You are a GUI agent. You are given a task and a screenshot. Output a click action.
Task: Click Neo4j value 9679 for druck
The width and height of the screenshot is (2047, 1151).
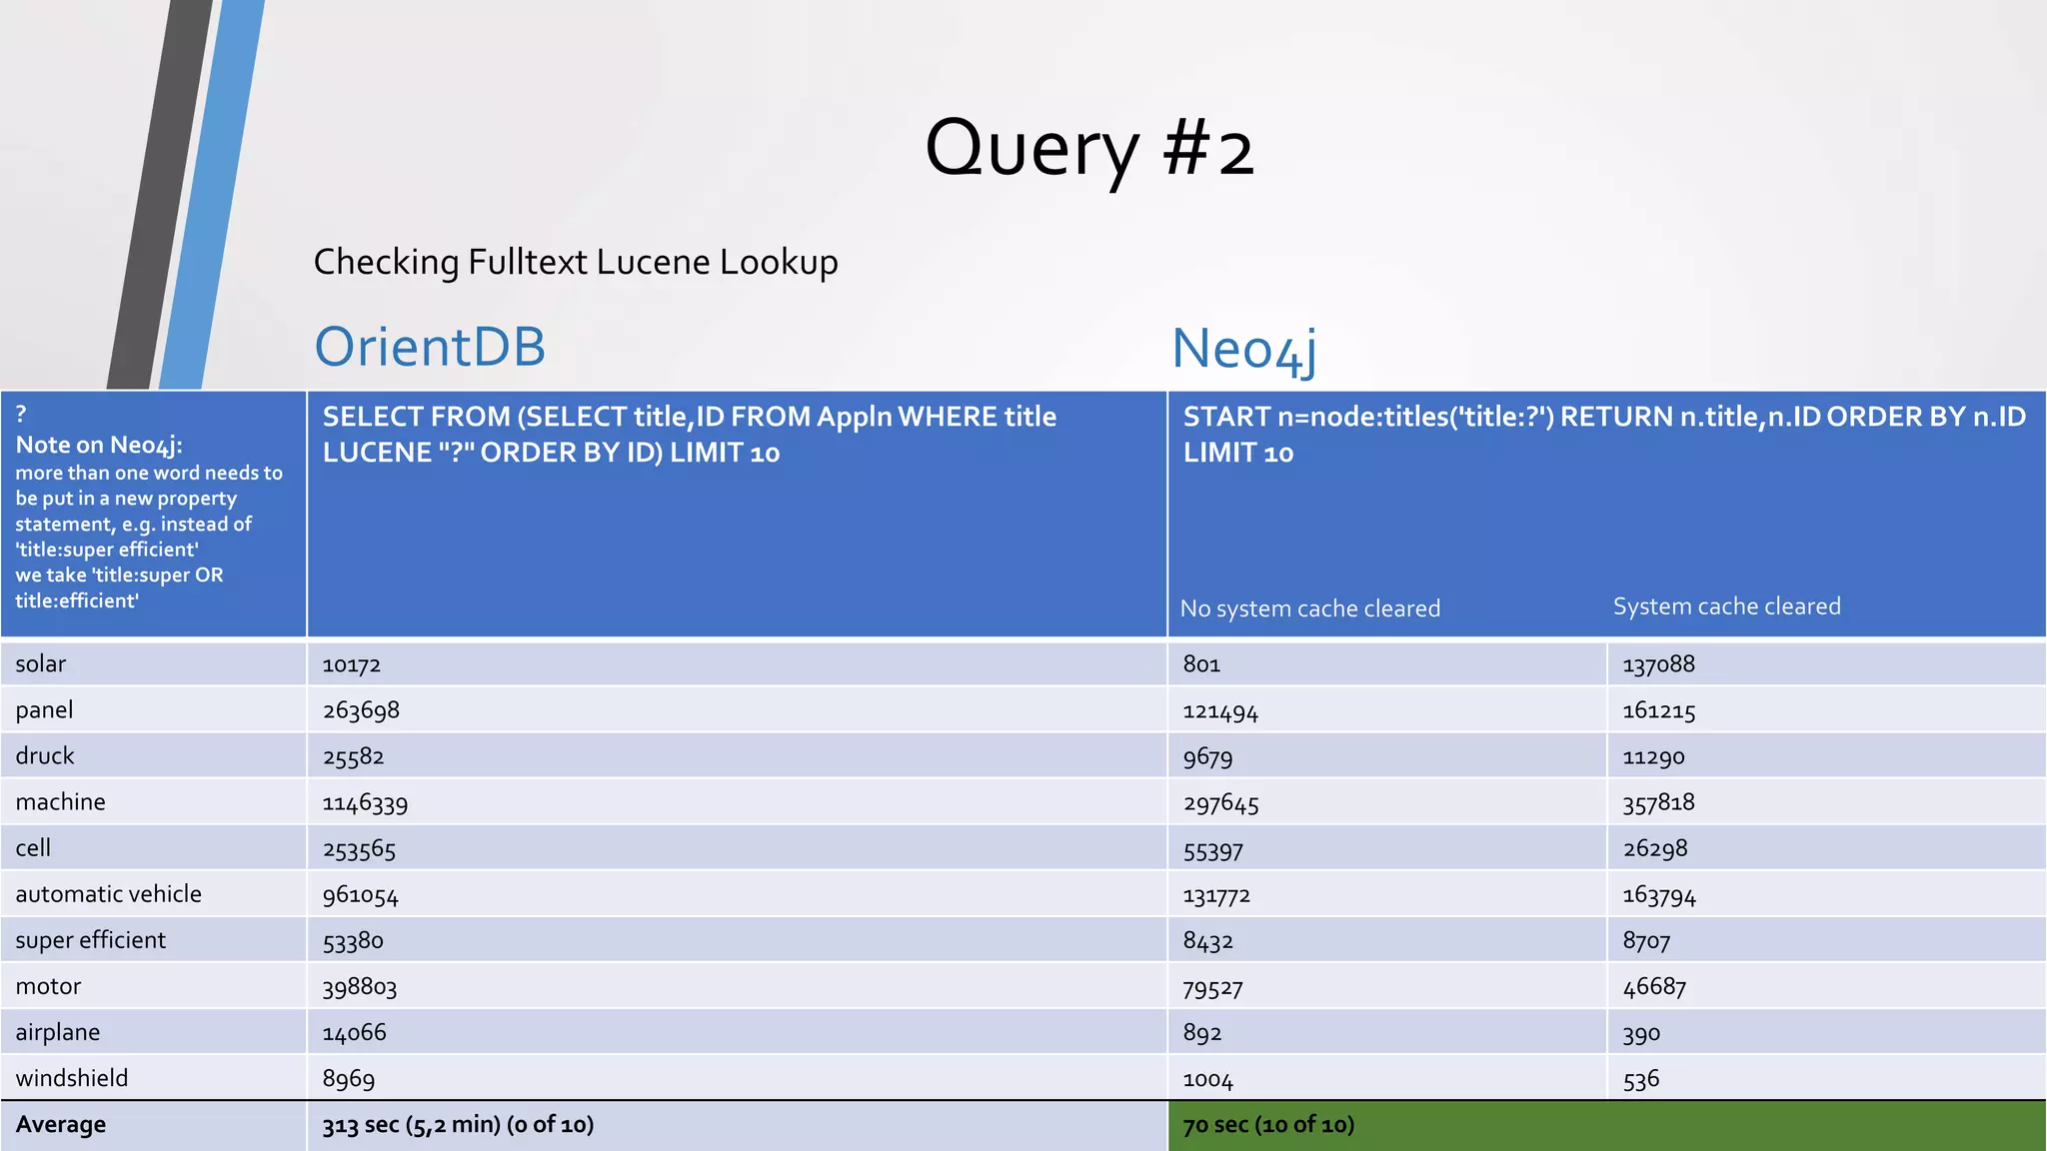tap(1207, 757)
